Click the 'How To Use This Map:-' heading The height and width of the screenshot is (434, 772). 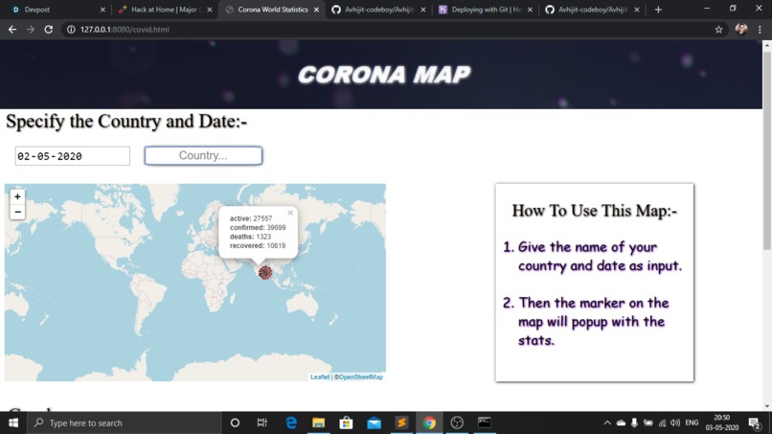[594, 211]
